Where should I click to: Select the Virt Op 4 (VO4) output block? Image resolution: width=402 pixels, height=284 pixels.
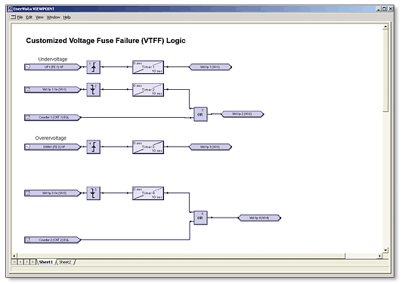coord(259,218)
